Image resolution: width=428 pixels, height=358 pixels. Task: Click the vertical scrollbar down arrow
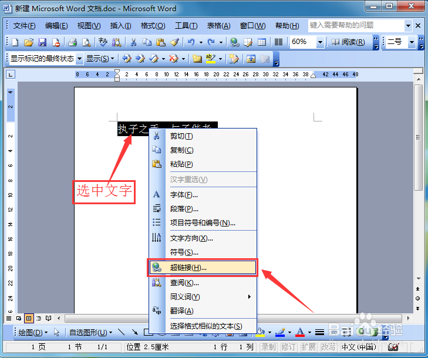418,279
